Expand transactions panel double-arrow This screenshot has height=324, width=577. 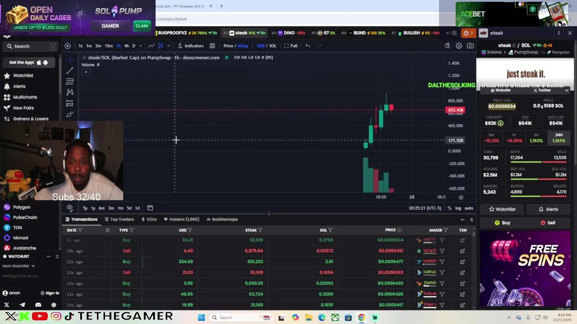coord(472,220)
